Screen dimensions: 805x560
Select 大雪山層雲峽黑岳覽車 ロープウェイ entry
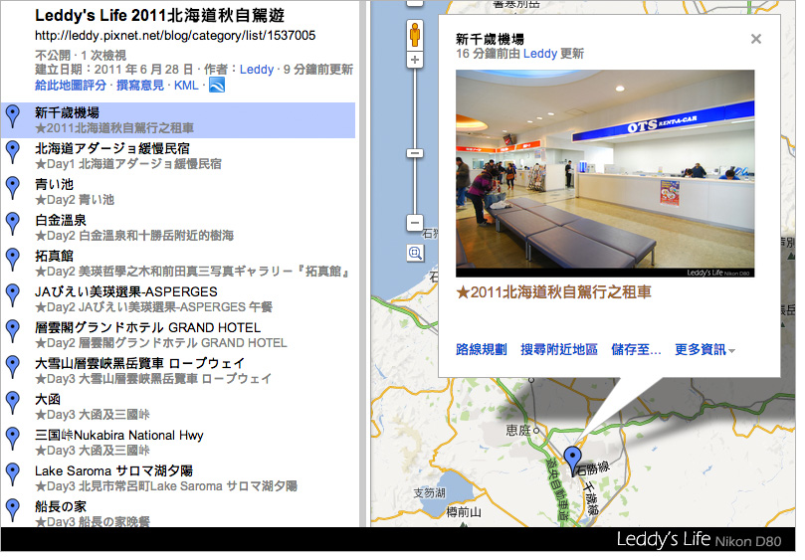[x=179, y=373]
